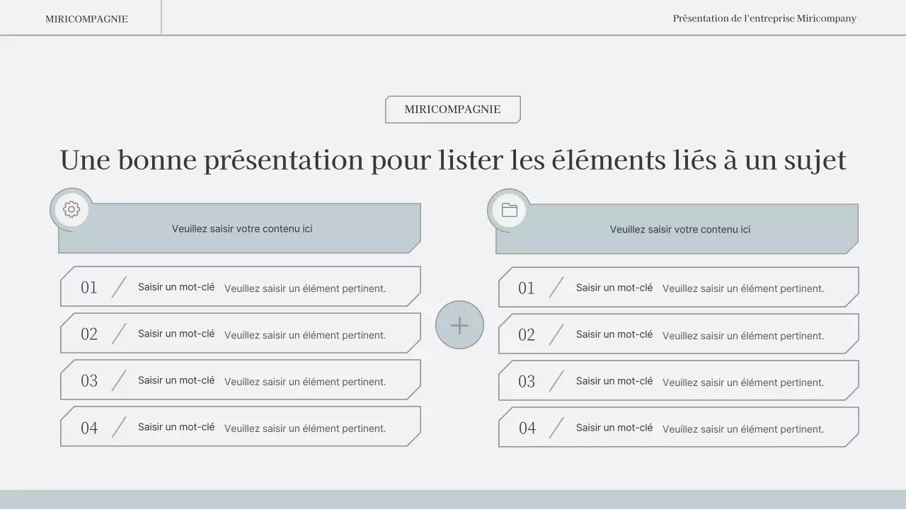Click the element text in left row 03

click(305, 382)
